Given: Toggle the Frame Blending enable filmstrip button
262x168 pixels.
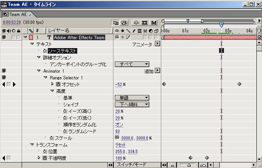Looking at the screenshot, I should tap(144, 22).
